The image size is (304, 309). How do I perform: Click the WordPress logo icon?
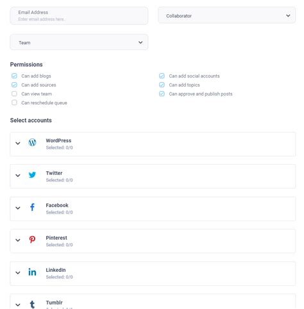tap(32, 142)
